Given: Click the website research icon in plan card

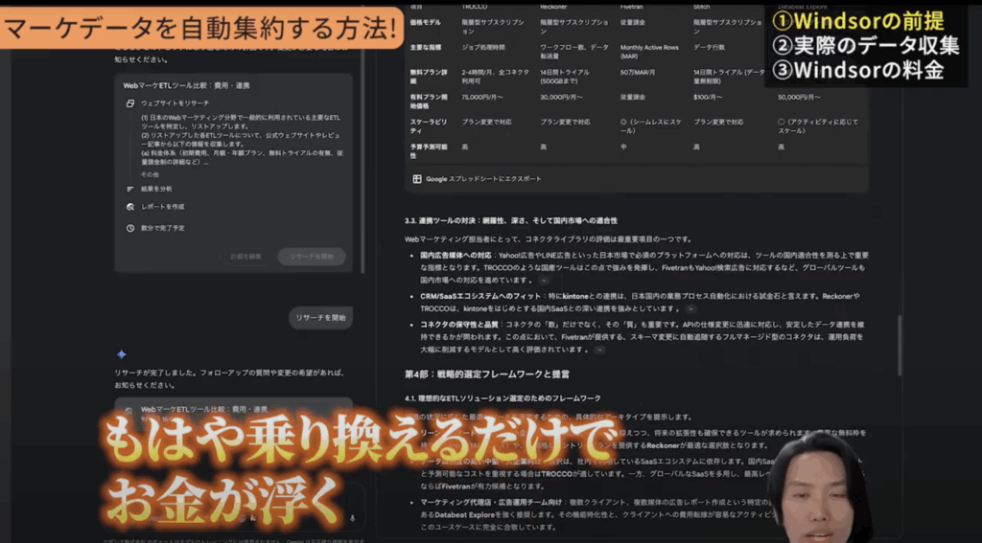Looking at the screenshot, I should click(x=130, y=102).
